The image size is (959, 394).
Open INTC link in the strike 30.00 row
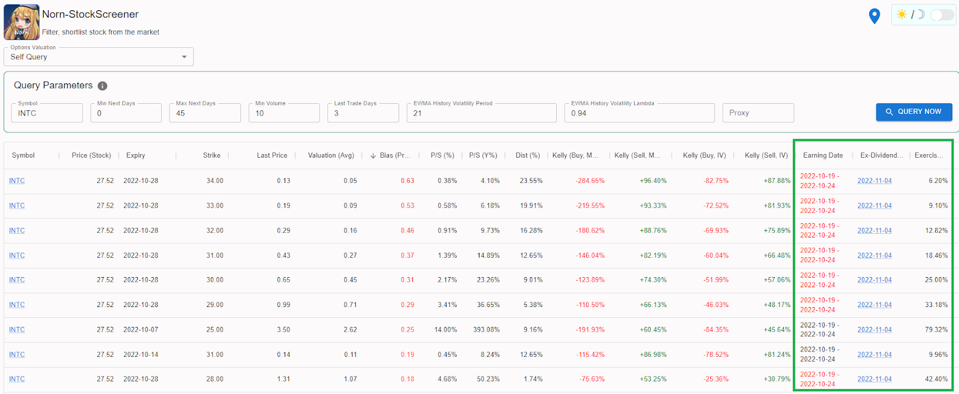point(17,280)
